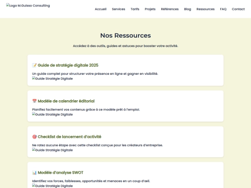Click text Un guide complet pour structurer
The width and height of the screenshot is (251, 188).
(95, 74)
